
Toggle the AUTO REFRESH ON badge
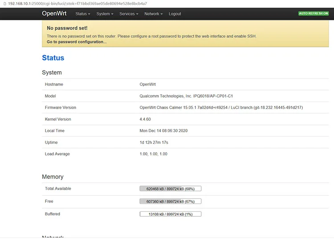point(314,14)
